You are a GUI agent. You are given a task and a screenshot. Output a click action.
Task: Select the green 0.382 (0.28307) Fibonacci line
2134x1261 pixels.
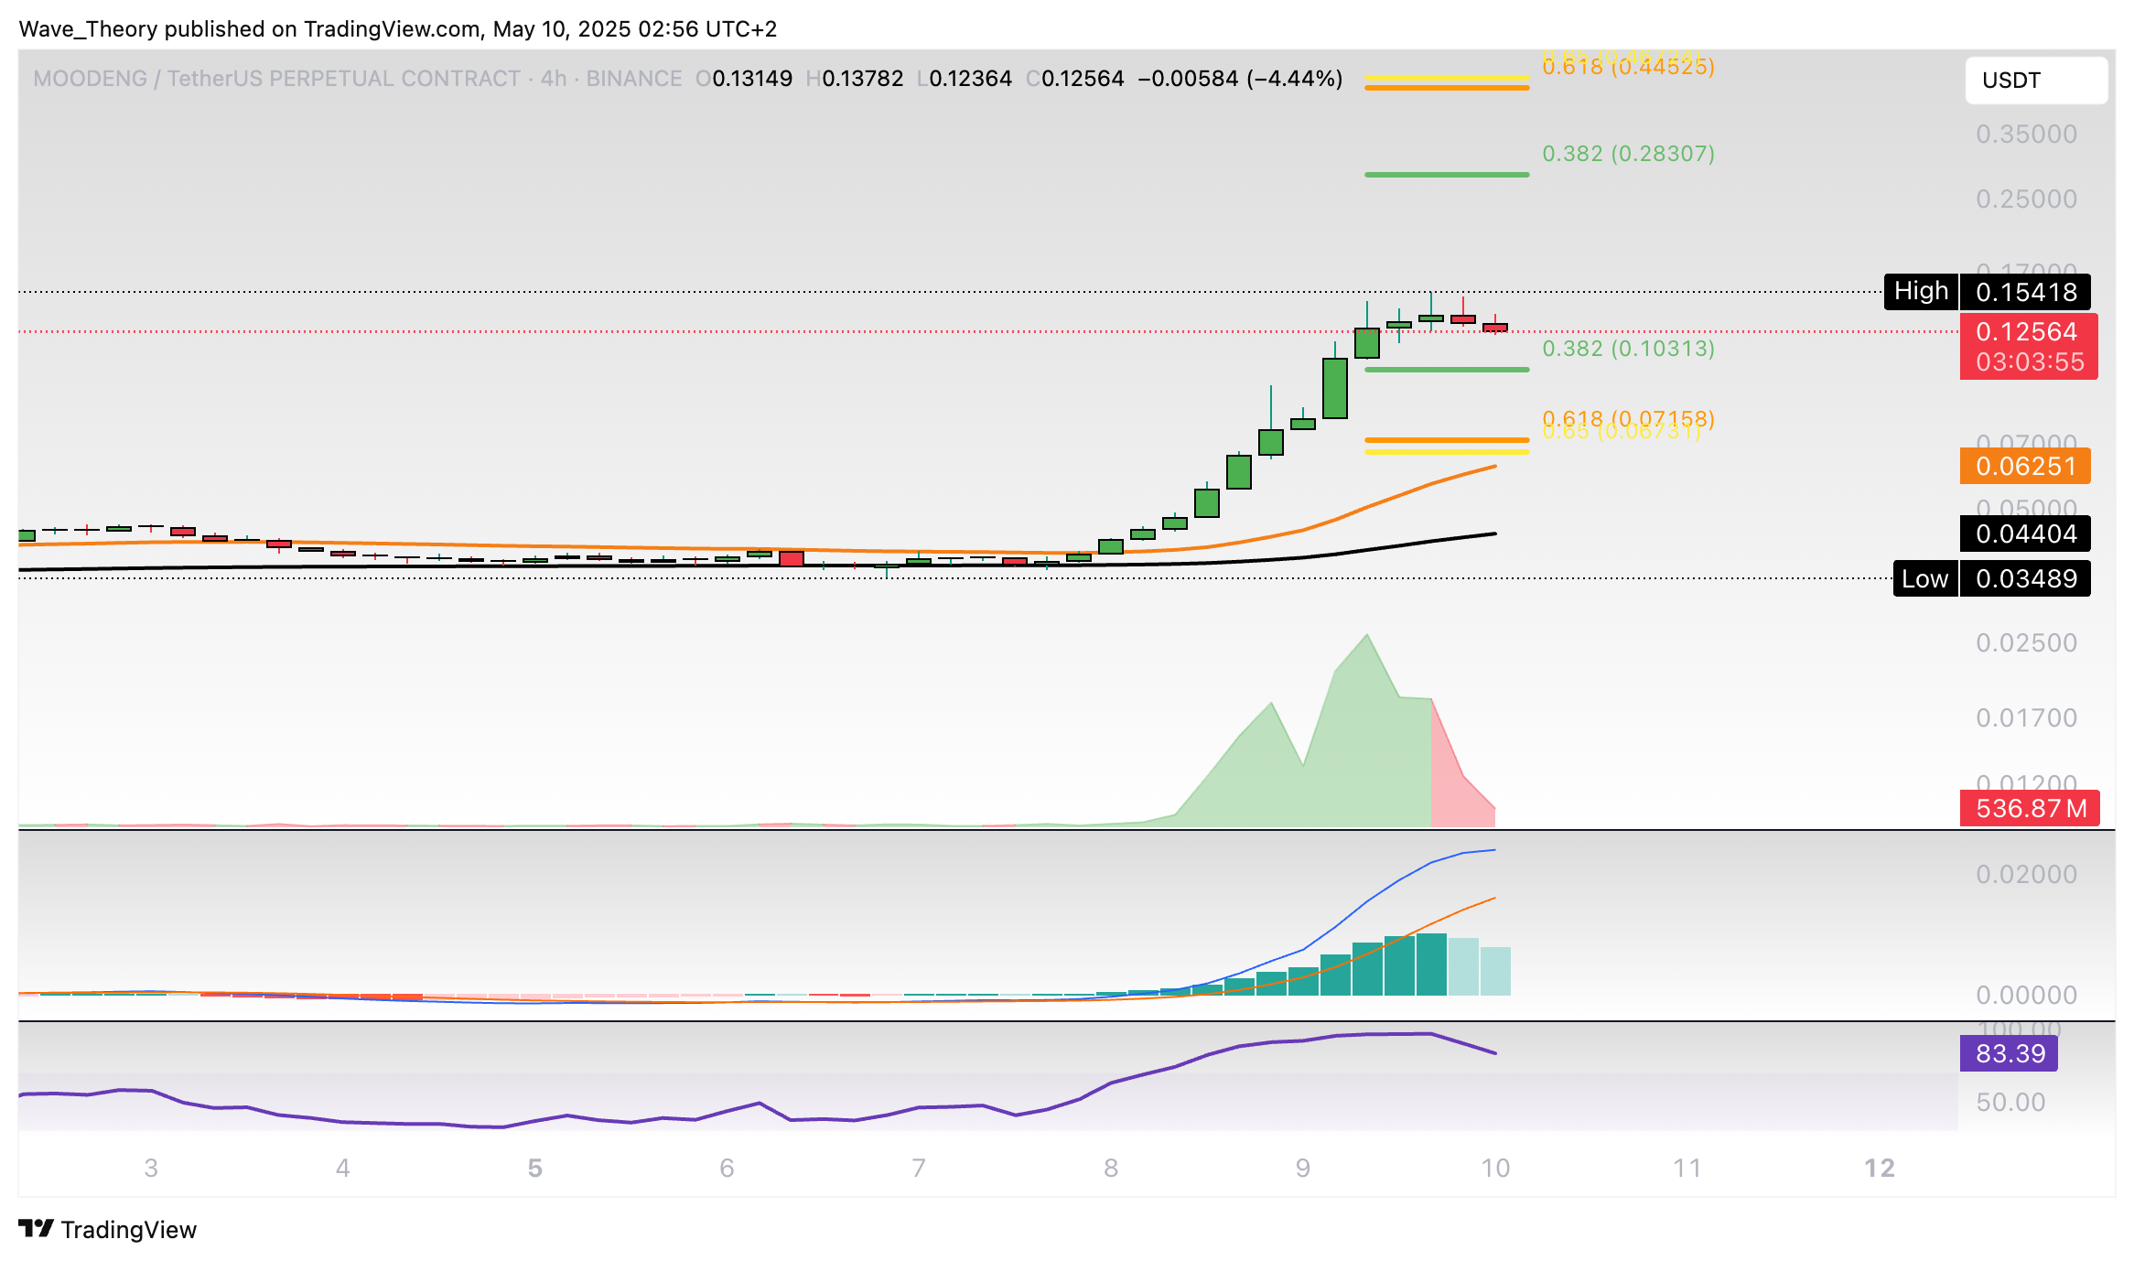point(1446,174)
